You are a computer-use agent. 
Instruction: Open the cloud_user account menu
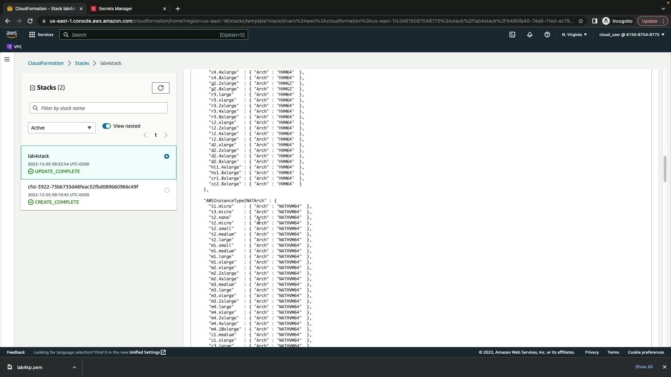coord(632,35)
